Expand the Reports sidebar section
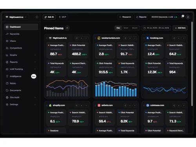 coord(35,62)
